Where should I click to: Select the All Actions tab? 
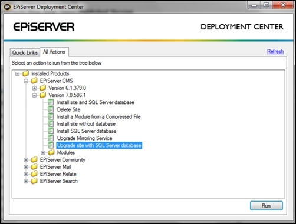point(54,52)
